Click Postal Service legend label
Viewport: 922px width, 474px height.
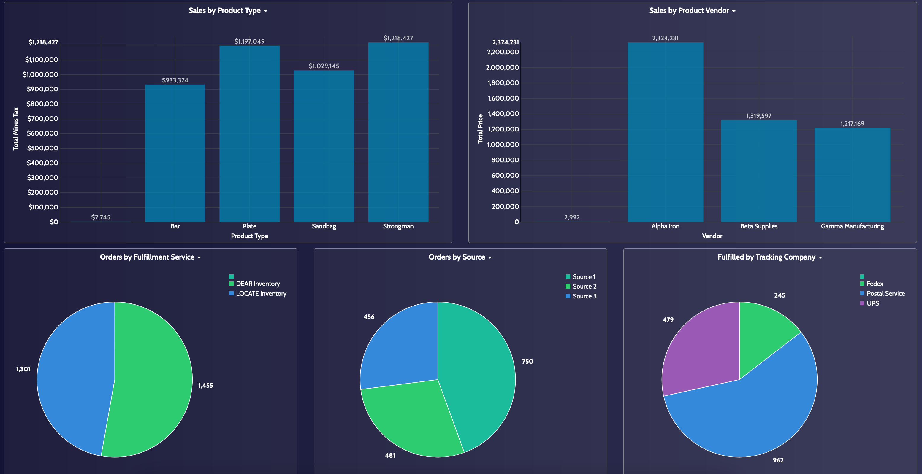(885, 293)
